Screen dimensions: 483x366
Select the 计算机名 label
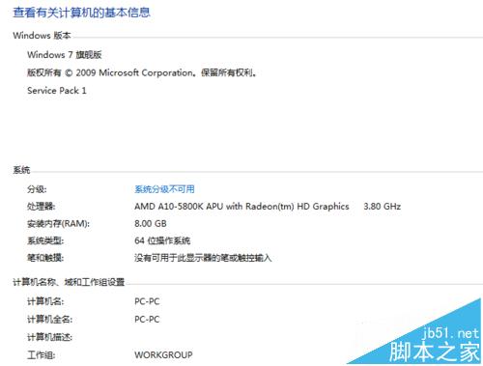(45, 301)
